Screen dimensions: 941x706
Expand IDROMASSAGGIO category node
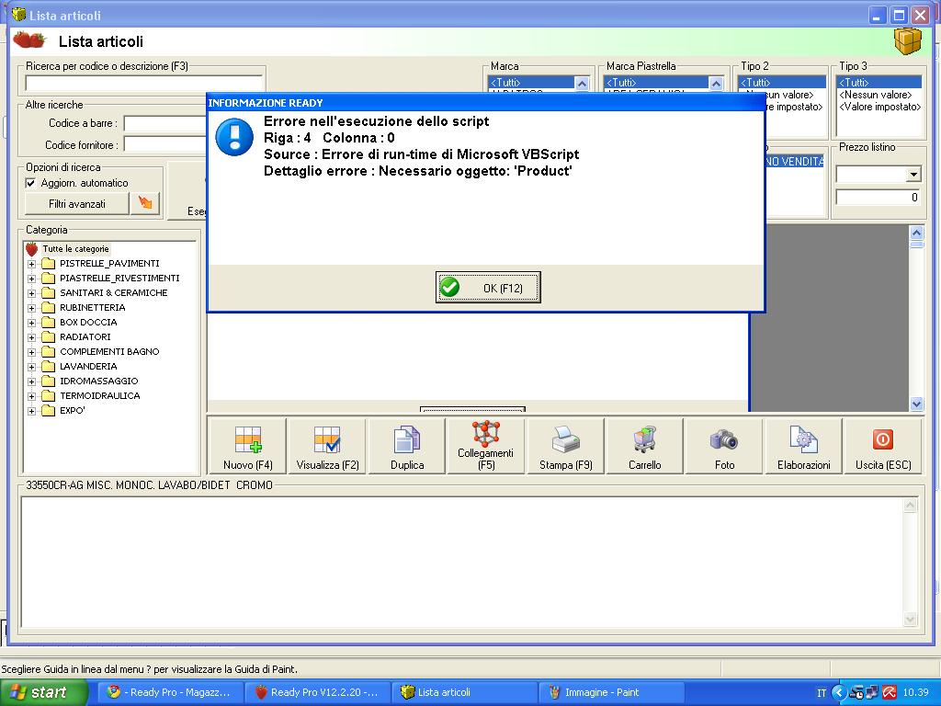pos(32,381)
